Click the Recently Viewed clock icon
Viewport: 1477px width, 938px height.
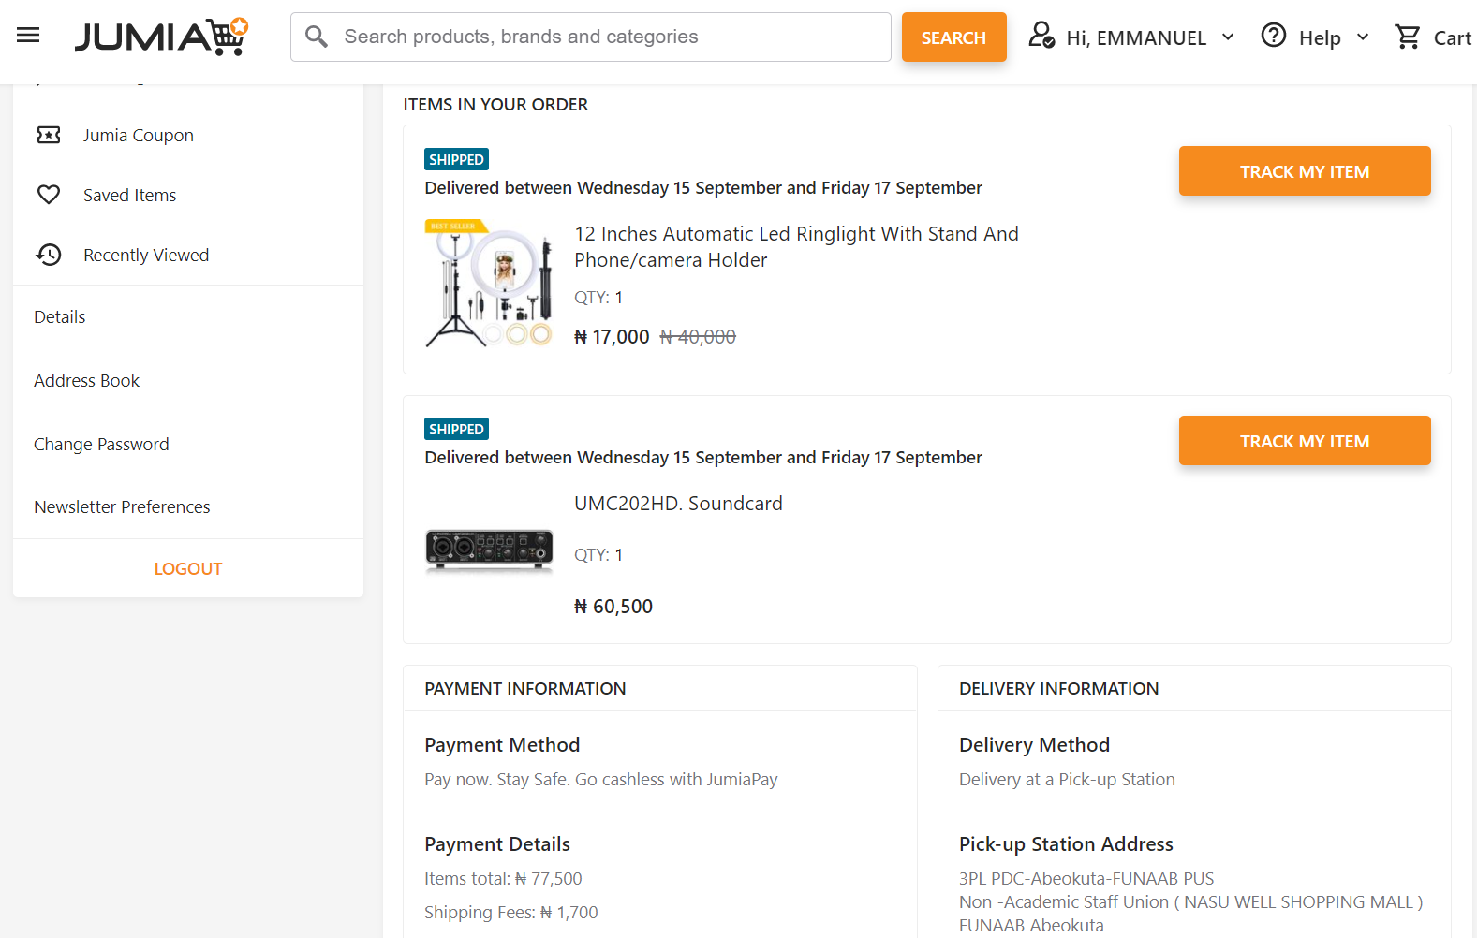point(49,255)
